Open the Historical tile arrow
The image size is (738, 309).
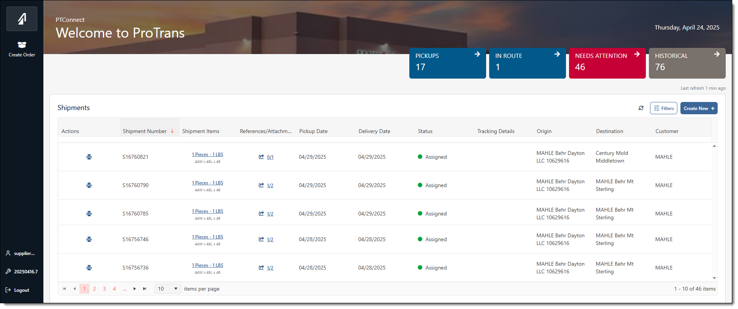(x=717, y=54)
